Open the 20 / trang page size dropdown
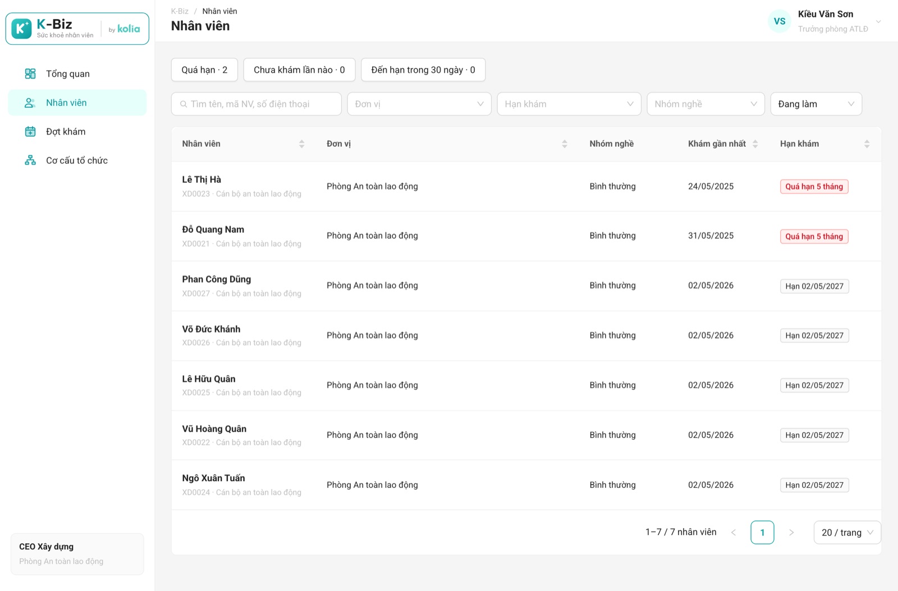This screenshot has width=898, height=591. [x=847, y=533]
